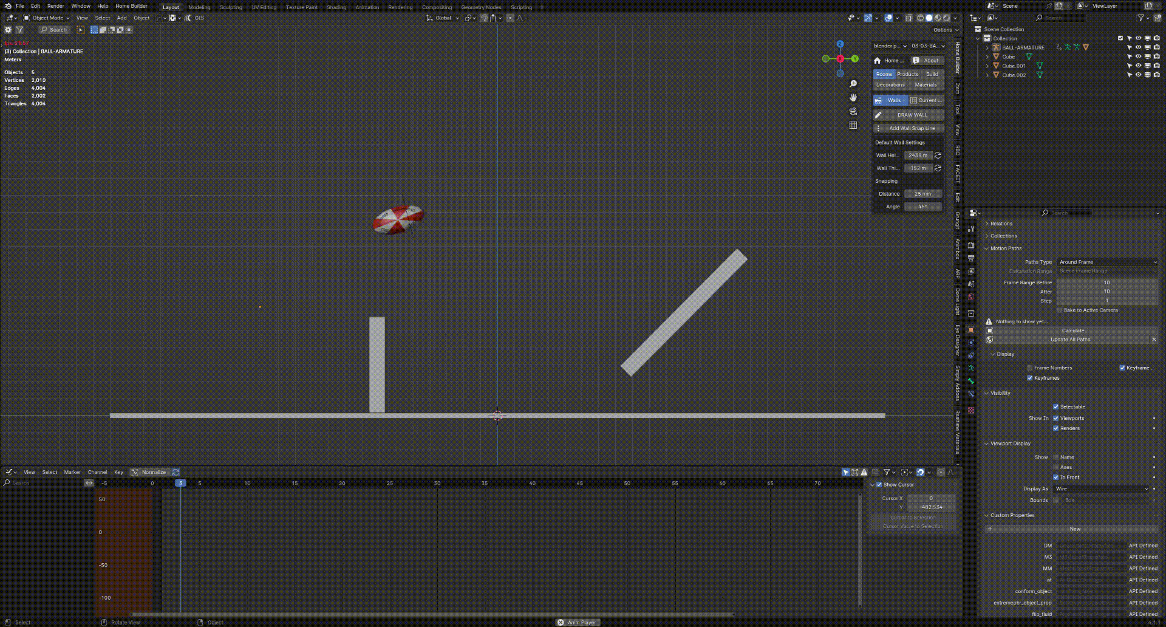Uncheck the Keyframes checkbox
This screenshot has height=627, width=1166.
click(x=1030, y=378)
